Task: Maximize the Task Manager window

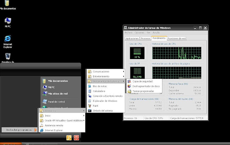Action: pyautogui.click(x=200, y=28)
